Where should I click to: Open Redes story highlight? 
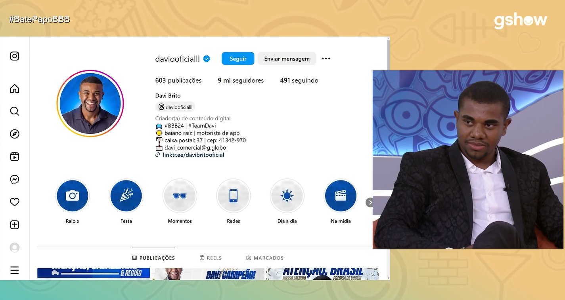[x=234, y=196]
